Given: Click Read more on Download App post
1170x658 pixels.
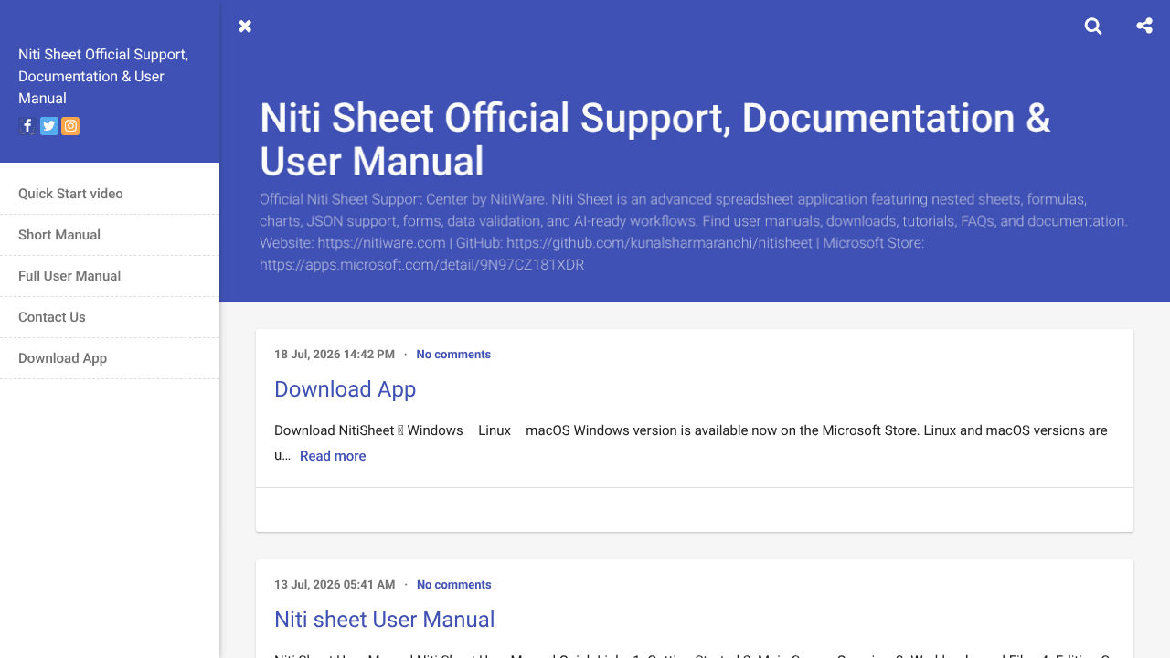Looking at the screenshot, I should point(333,456).
